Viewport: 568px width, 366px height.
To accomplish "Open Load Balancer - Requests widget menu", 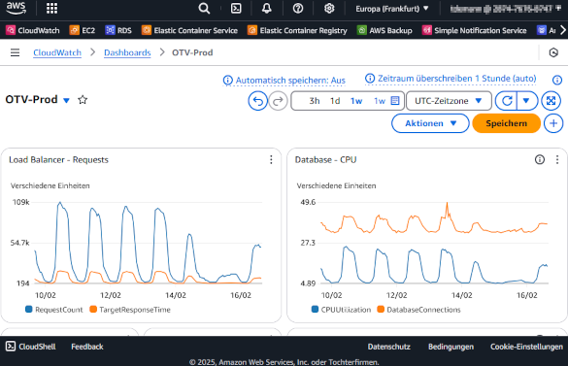I will (x=271, y=160).
